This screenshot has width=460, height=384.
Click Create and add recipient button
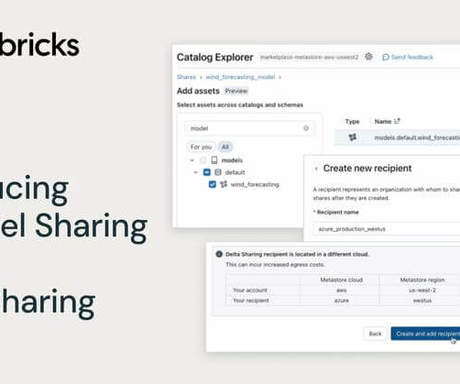(x=425, y=334)
